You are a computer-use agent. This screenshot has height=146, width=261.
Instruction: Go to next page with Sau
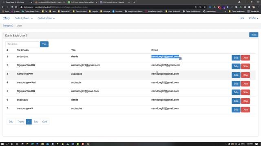(36, 122)
